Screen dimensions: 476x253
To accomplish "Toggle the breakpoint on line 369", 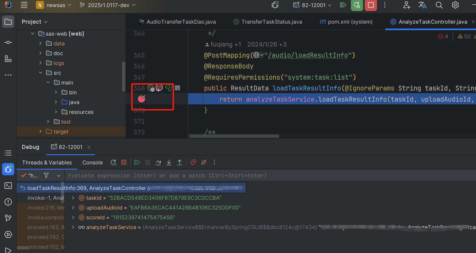I will [141, 99].
